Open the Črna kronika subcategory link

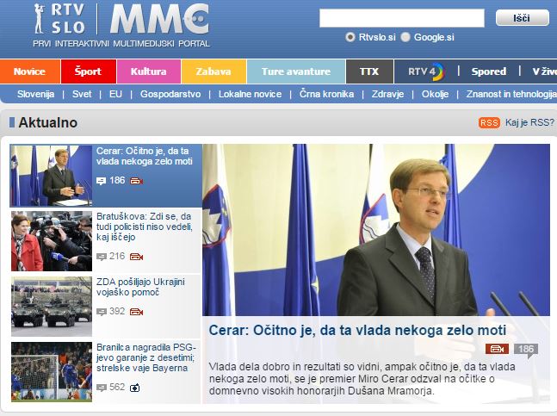click(x=326, y=94)
